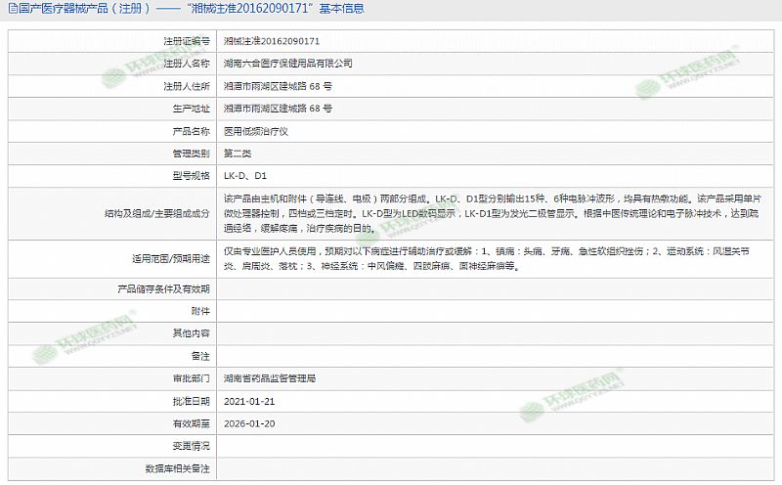Image resolution: width=782 pixels, height=485 pixels.
Task: Click the 注册证编号 row label
Action: coord(186,41)
